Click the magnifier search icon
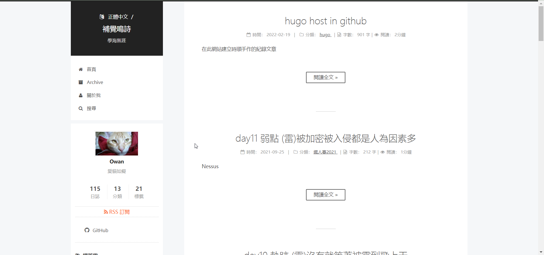Image resolution: width=544 pixels, height=255 pixels. pyautogui.click(x=81, y=109)
